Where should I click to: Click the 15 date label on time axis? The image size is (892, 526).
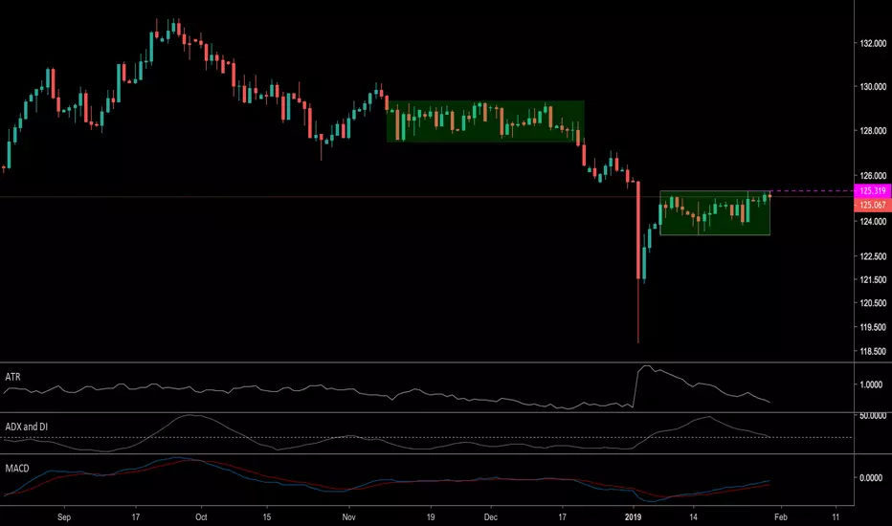pos(267,516)
